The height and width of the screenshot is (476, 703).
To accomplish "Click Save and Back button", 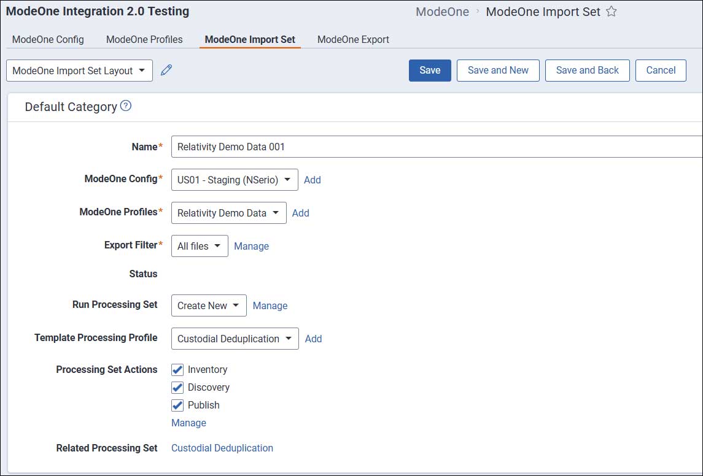I will pos(588,71).
